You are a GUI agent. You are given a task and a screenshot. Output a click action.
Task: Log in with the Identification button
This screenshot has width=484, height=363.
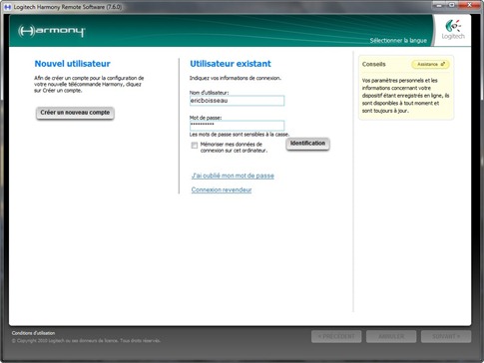point(307,144)
